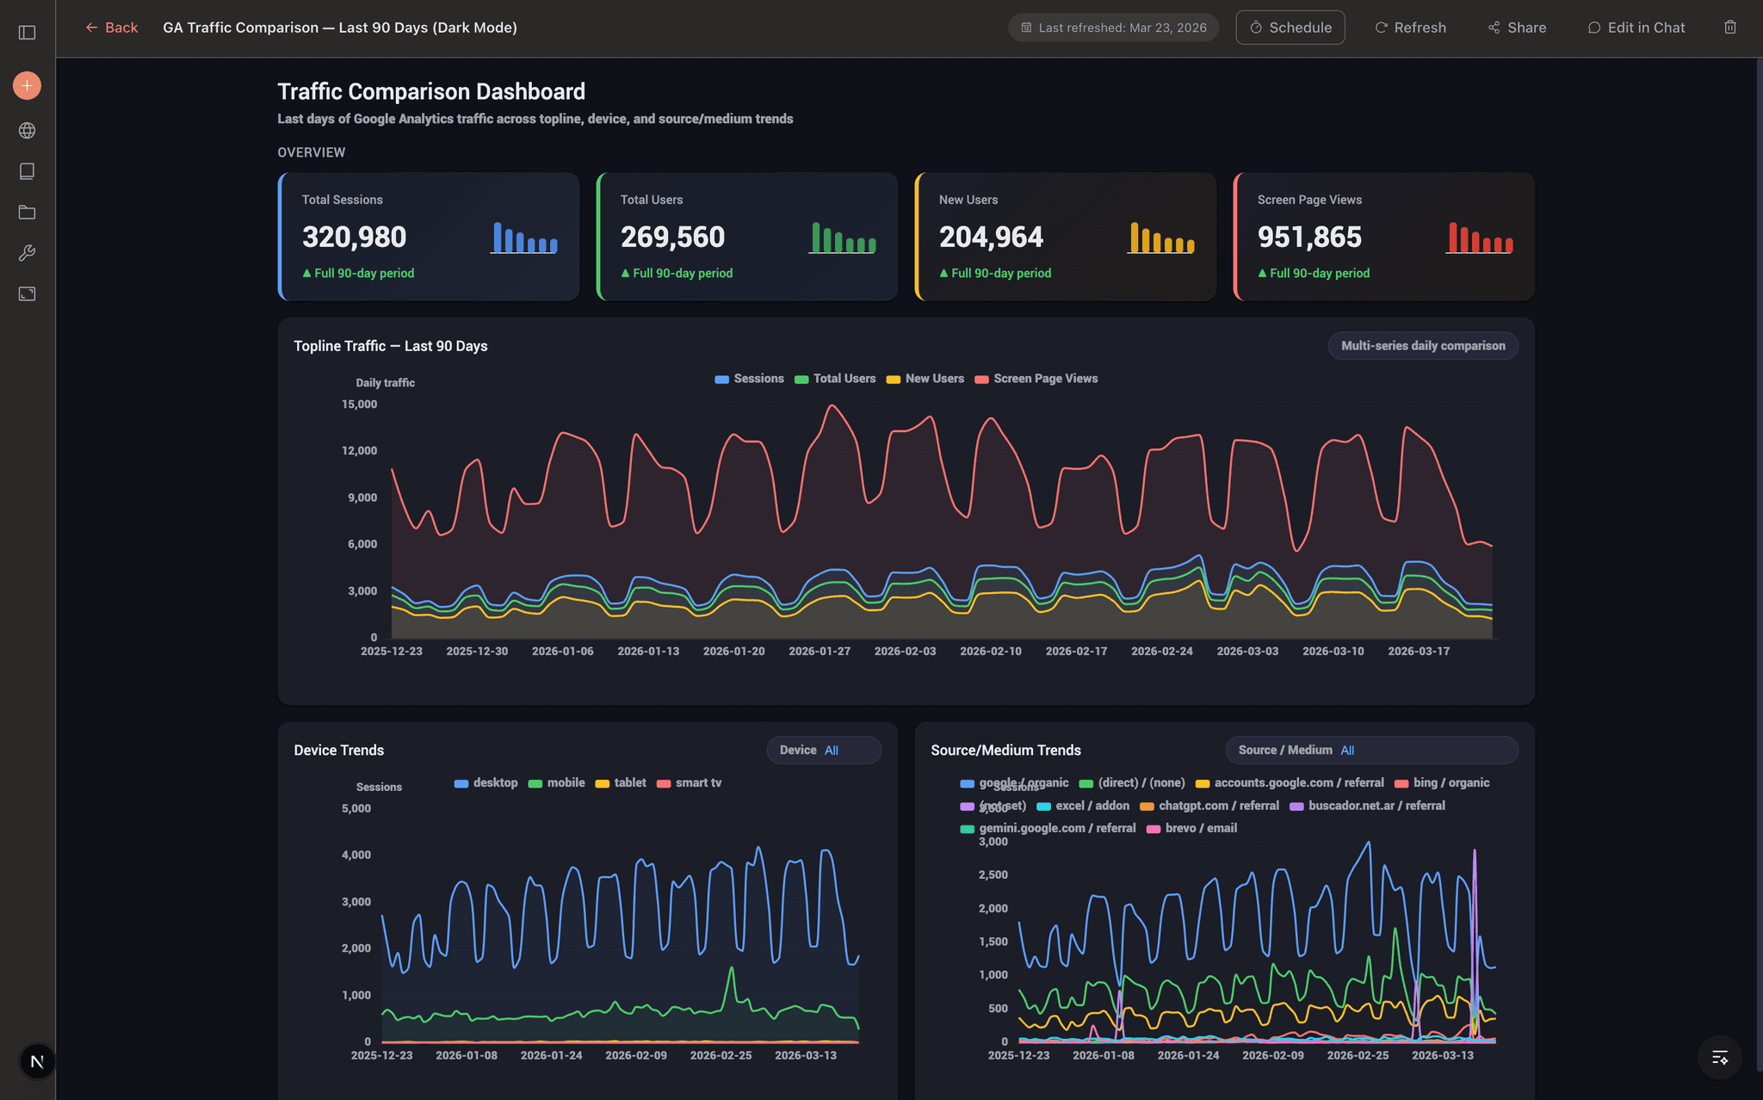
Task: Toggle tablet series in Device legend
Action: coord(621,783)
